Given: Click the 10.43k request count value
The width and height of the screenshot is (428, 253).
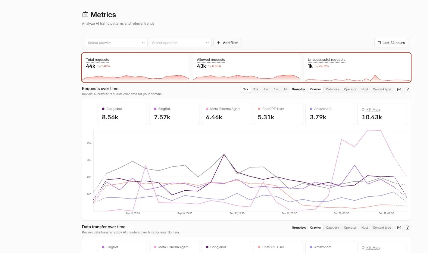Looking at the screenshot, I should (372, 117).
